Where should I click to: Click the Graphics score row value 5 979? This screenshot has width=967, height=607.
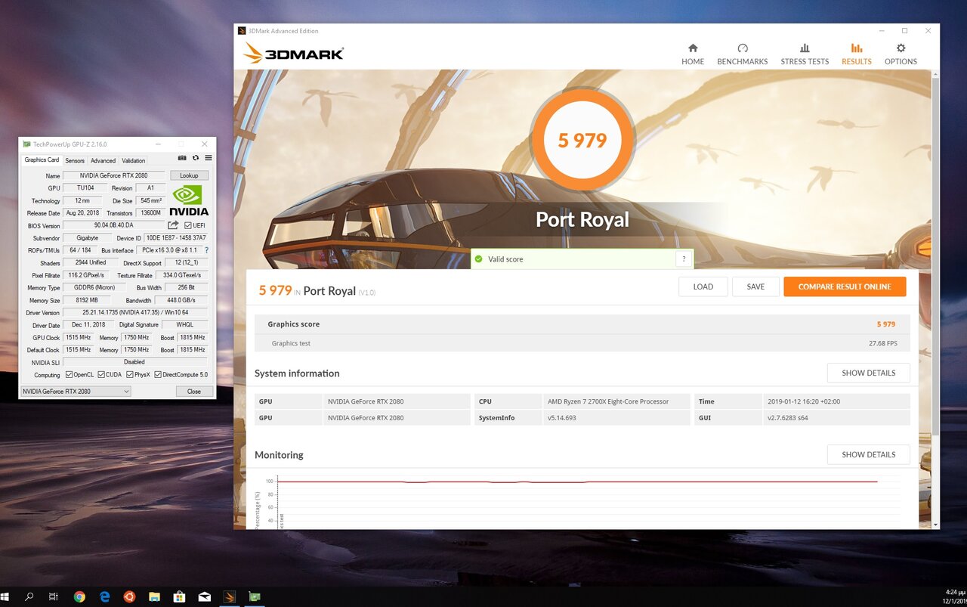pyautogui.click(x=885, y=324)
